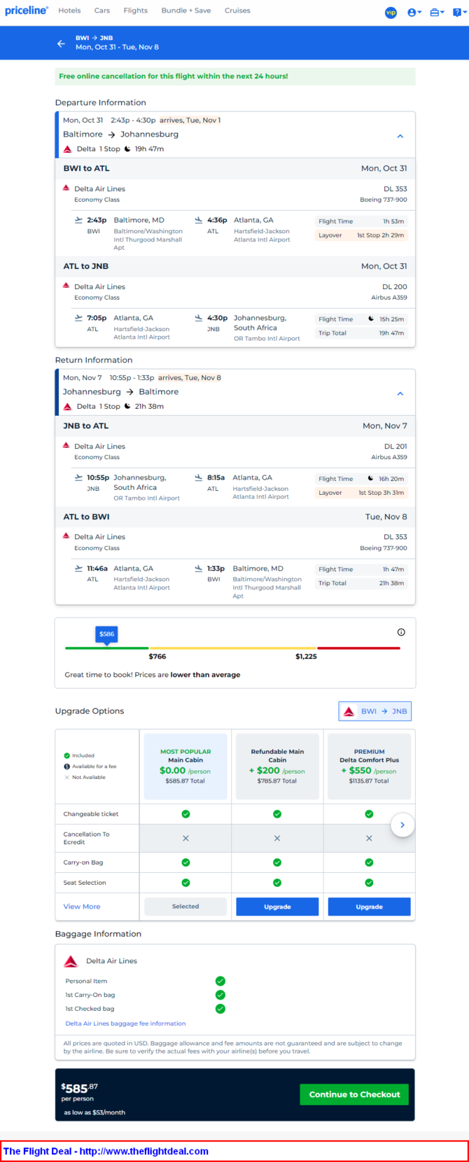Click the red high-price segment of the bar
This screenshot has height=1162, width=469.
tap(359, 648)
